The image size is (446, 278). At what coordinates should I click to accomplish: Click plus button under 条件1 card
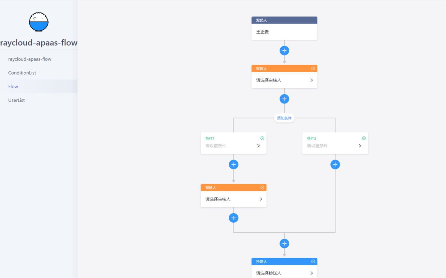coord(233,165)
